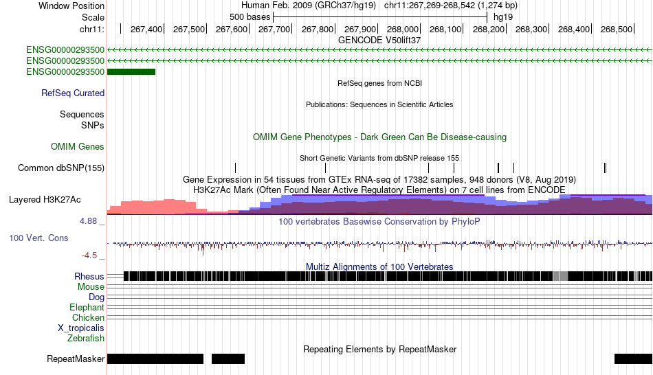Click Repeating Elements by RepeatMasker title
The width and height of the screenshot is (653, 375).
click(379, 349)
